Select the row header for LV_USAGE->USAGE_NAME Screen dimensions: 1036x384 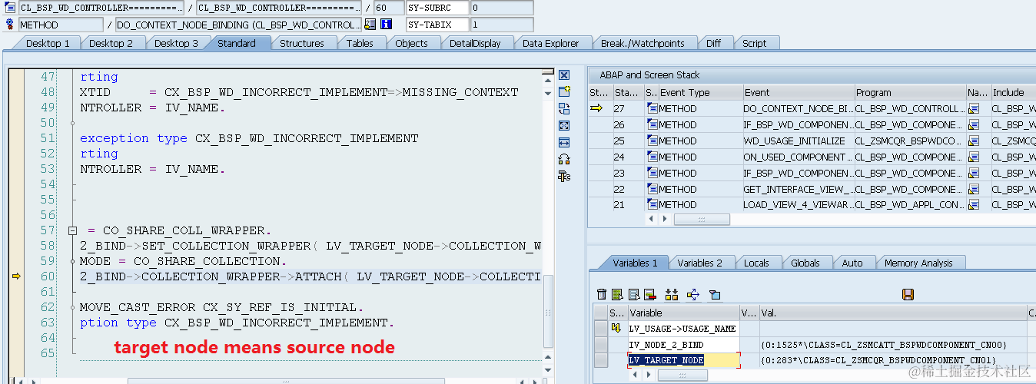coord(600,328)
